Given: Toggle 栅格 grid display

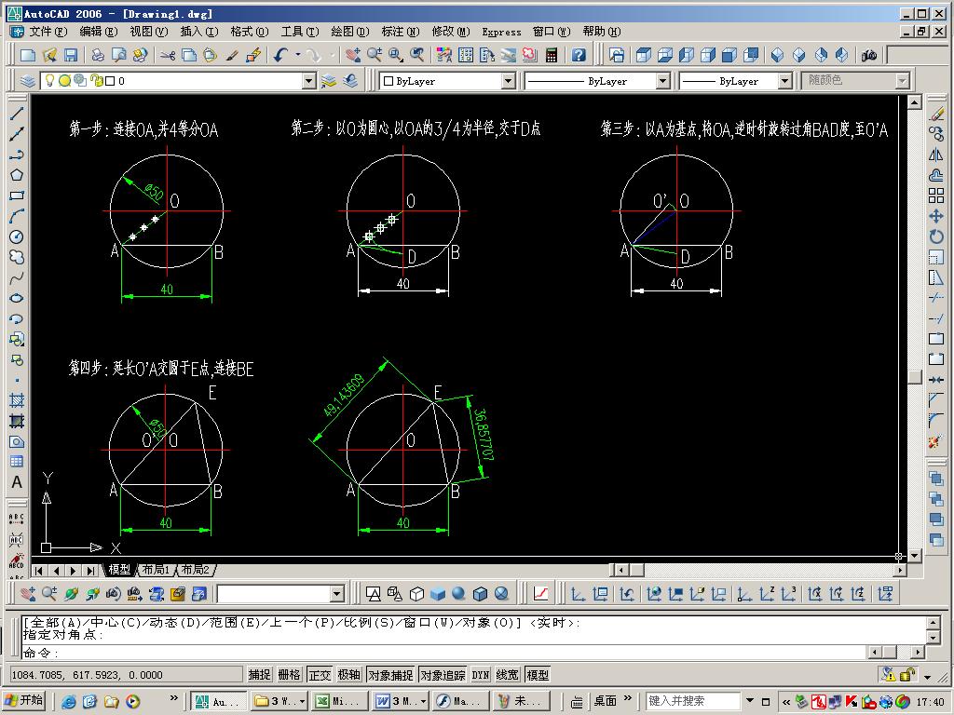Looking at the screenshot, I should (289, 674).
